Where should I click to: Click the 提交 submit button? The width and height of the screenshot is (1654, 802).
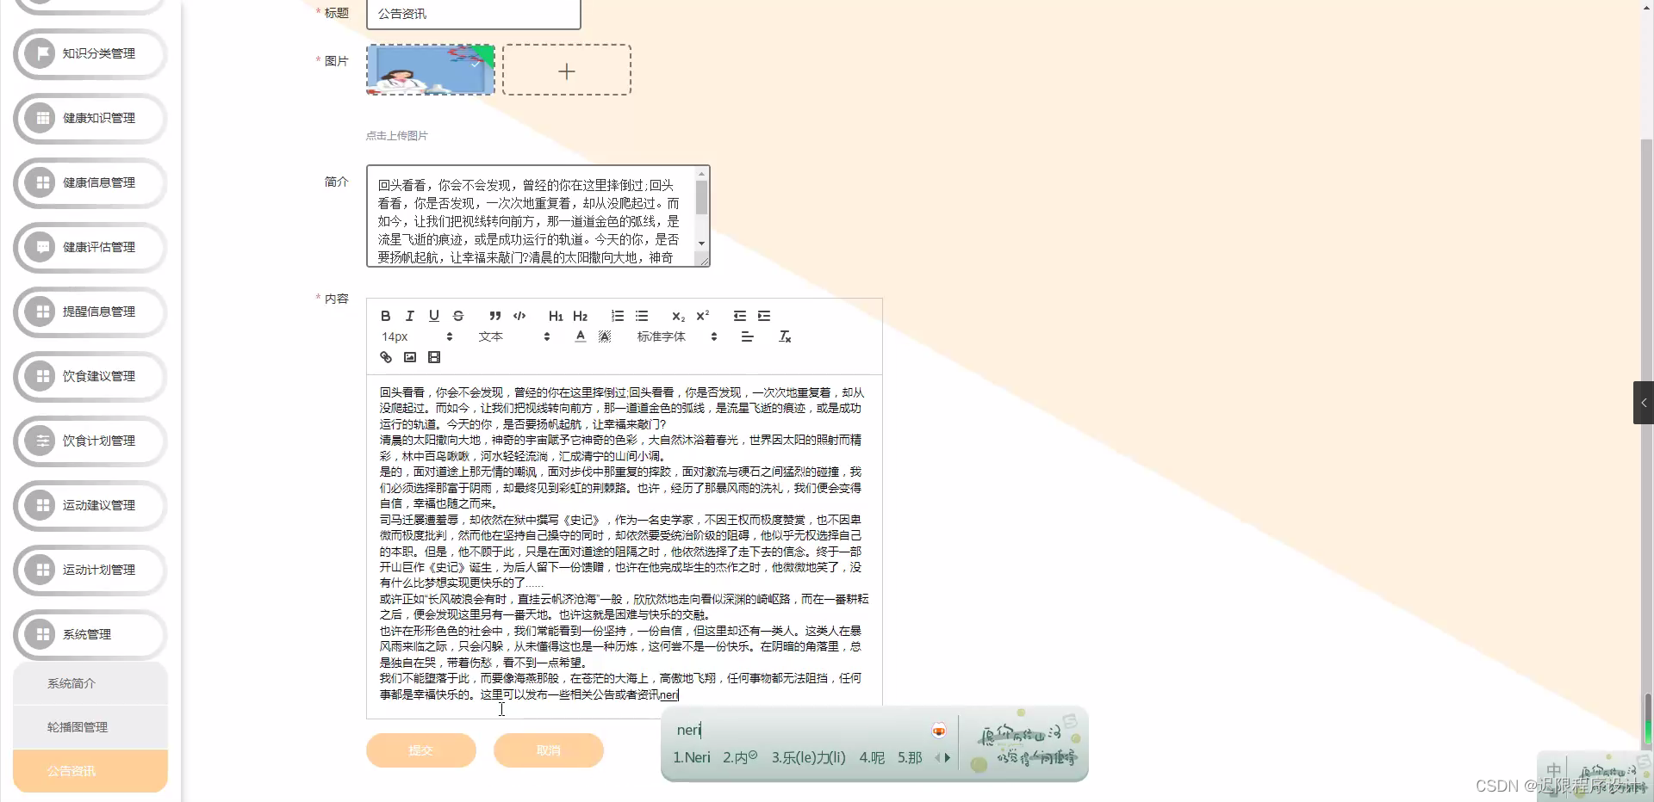point(420,750)
